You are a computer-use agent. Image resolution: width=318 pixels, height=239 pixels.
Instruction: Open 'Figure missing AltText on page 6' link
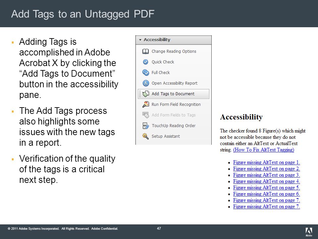(x=266, y=194)
